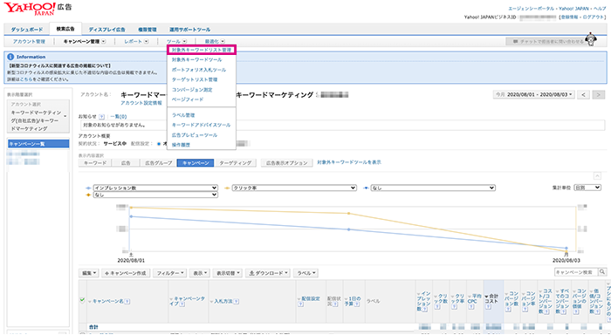Open the フィルター dropdown button

coord(169,273)
